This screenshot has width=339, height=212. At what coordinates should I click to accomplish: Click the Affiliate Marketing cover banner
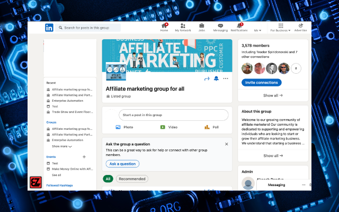(167, 55)
